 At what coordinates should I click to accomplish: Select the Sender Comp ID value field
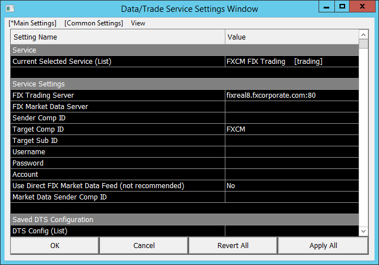click(292, 118)
